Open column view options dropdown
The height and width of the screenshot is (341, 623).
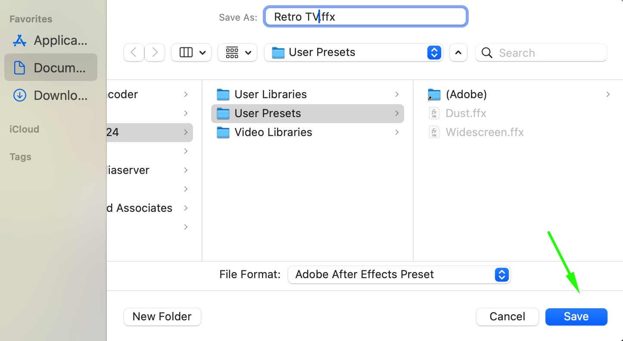click(x=191, y=53)
